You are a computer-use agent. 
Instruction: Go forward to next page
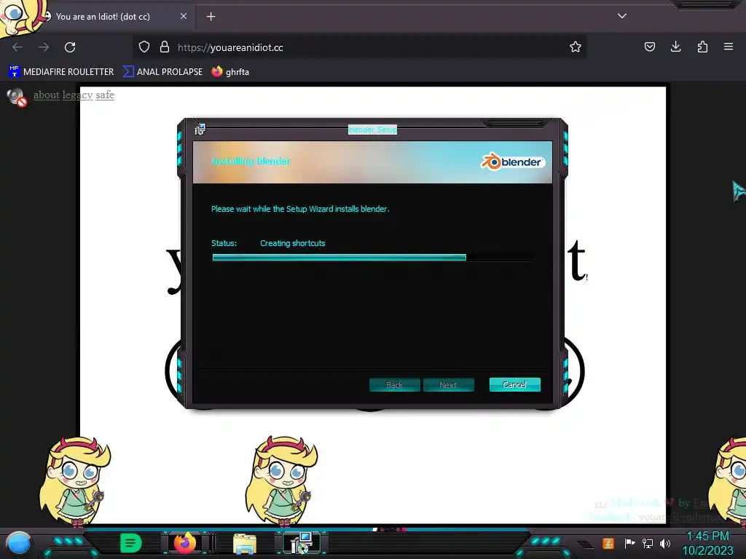point(44,47)
